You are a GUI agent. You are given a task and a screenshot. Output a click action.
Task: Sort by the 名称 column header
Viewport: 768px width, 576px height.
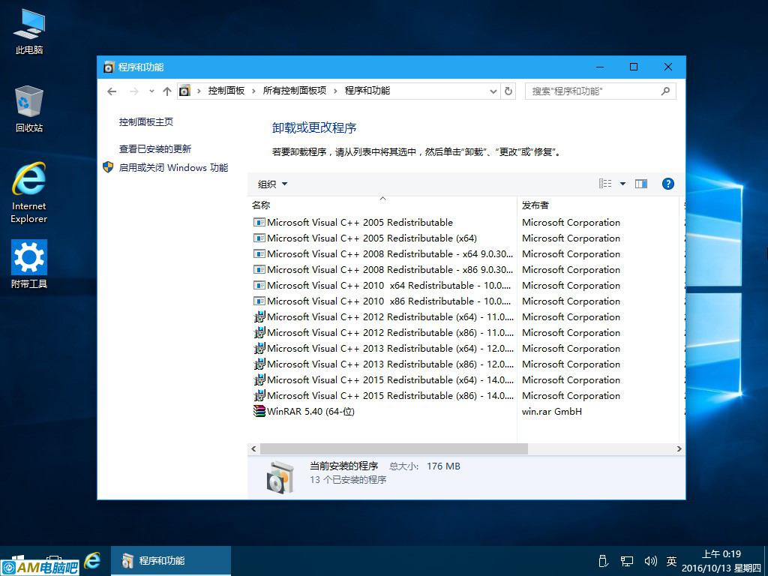(x=382, y=205)
